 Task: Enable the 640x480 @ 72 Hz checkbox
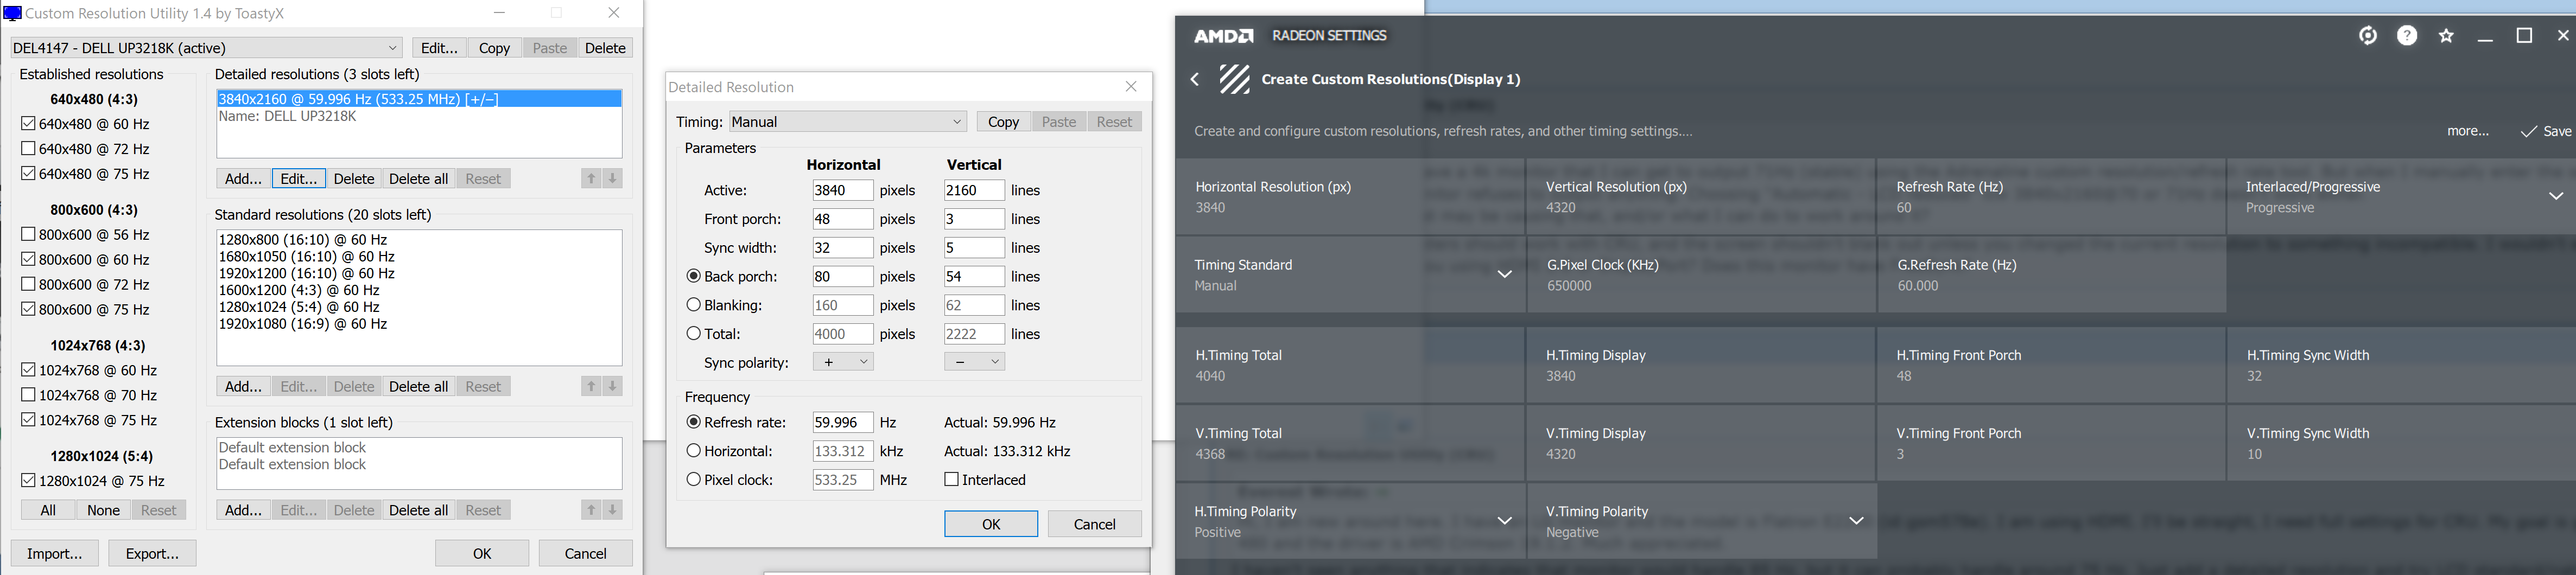click(x=28, y=149)
